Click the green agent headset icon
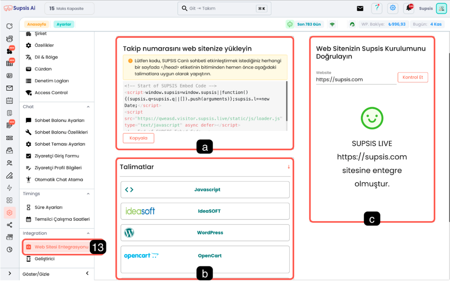This screenshot has height=281, width=450. [x=352, y=24]
